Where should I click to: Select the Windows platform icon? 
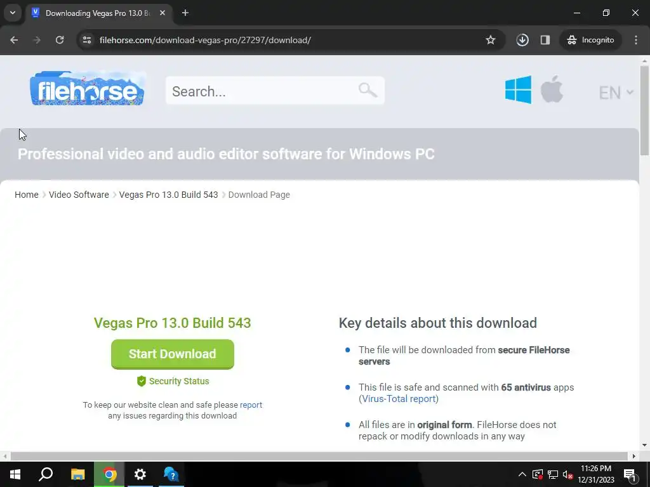(518, 89)
